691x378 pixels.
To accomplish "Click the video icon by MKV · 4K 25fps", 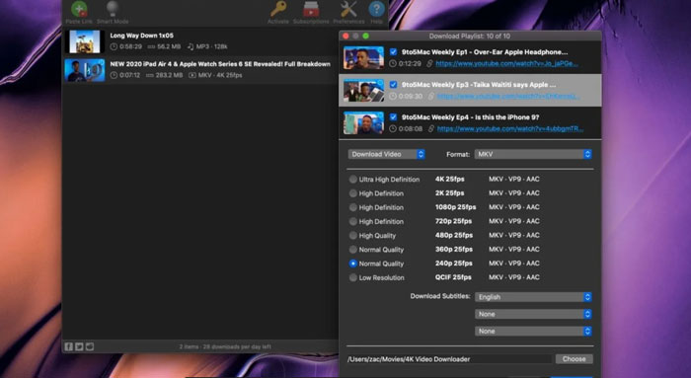I will pyautogui.click(x=192, y=75).
